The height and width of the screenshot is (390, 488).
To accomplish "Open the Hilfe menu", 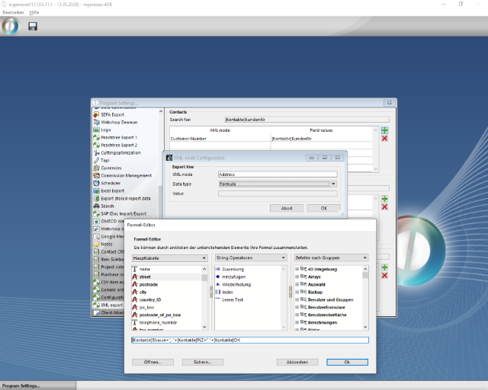I will coord(34,12).
